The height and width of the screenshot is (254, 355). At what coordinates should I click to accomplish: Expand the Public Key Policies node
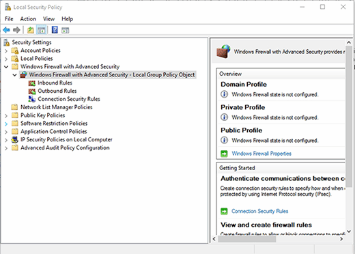(x=6, y=115)
